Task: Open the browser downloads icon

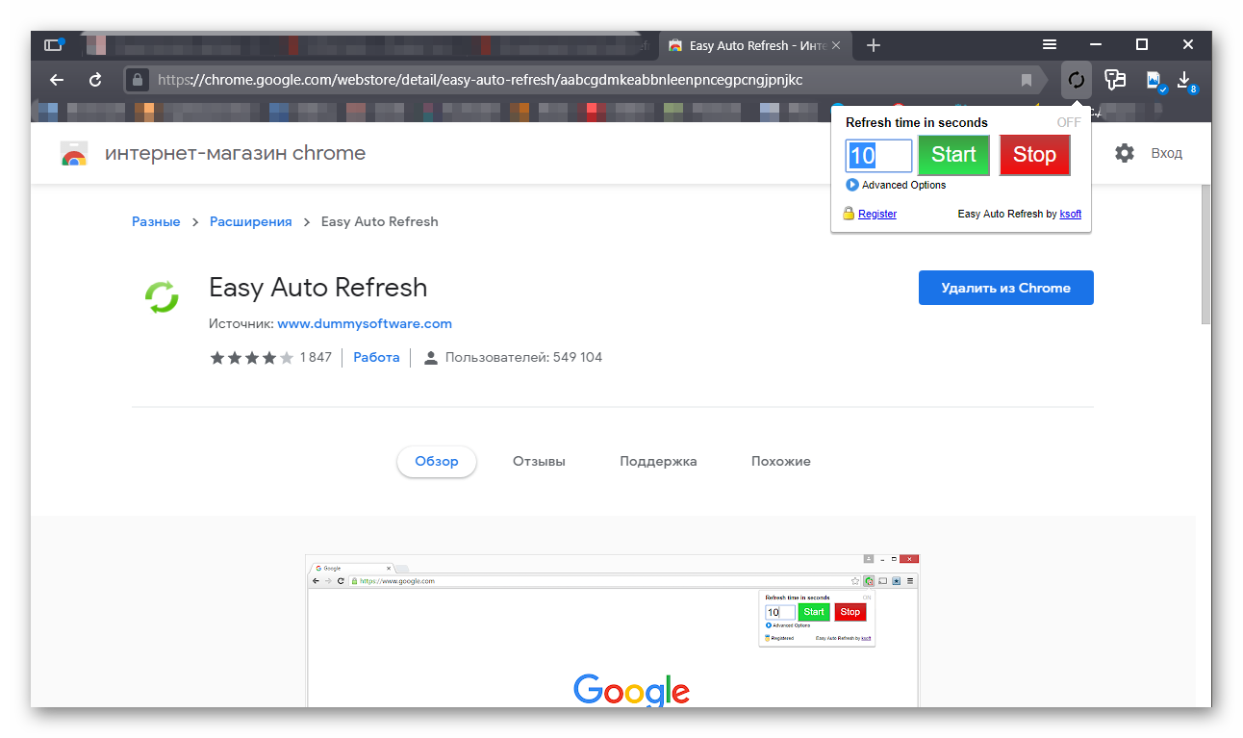Action: [1184, 80]
